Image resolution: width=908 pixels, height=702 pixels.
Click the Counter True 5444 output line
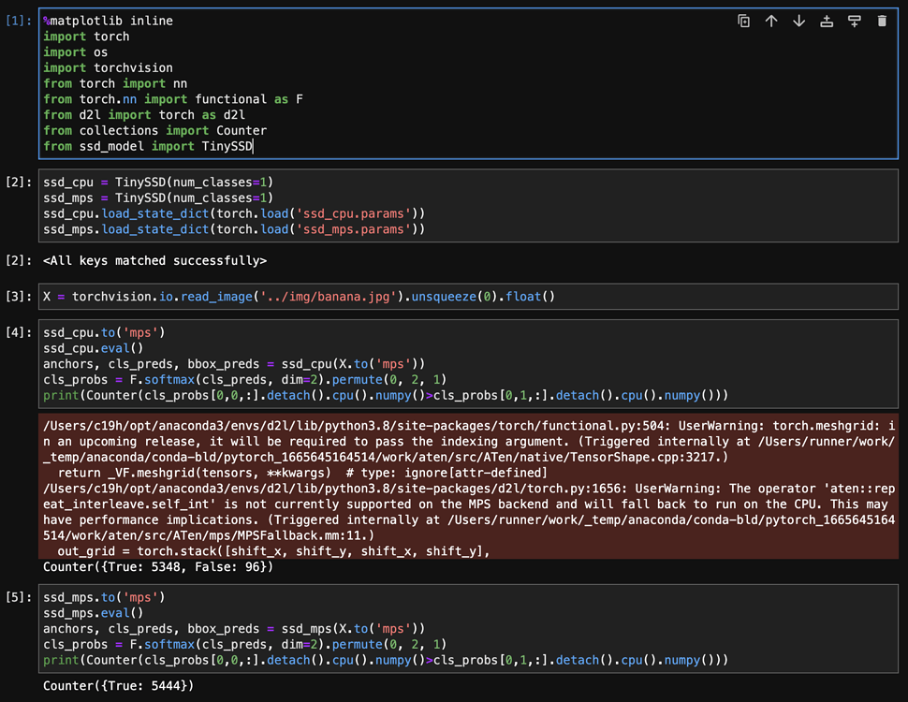(x=118, y=686)
